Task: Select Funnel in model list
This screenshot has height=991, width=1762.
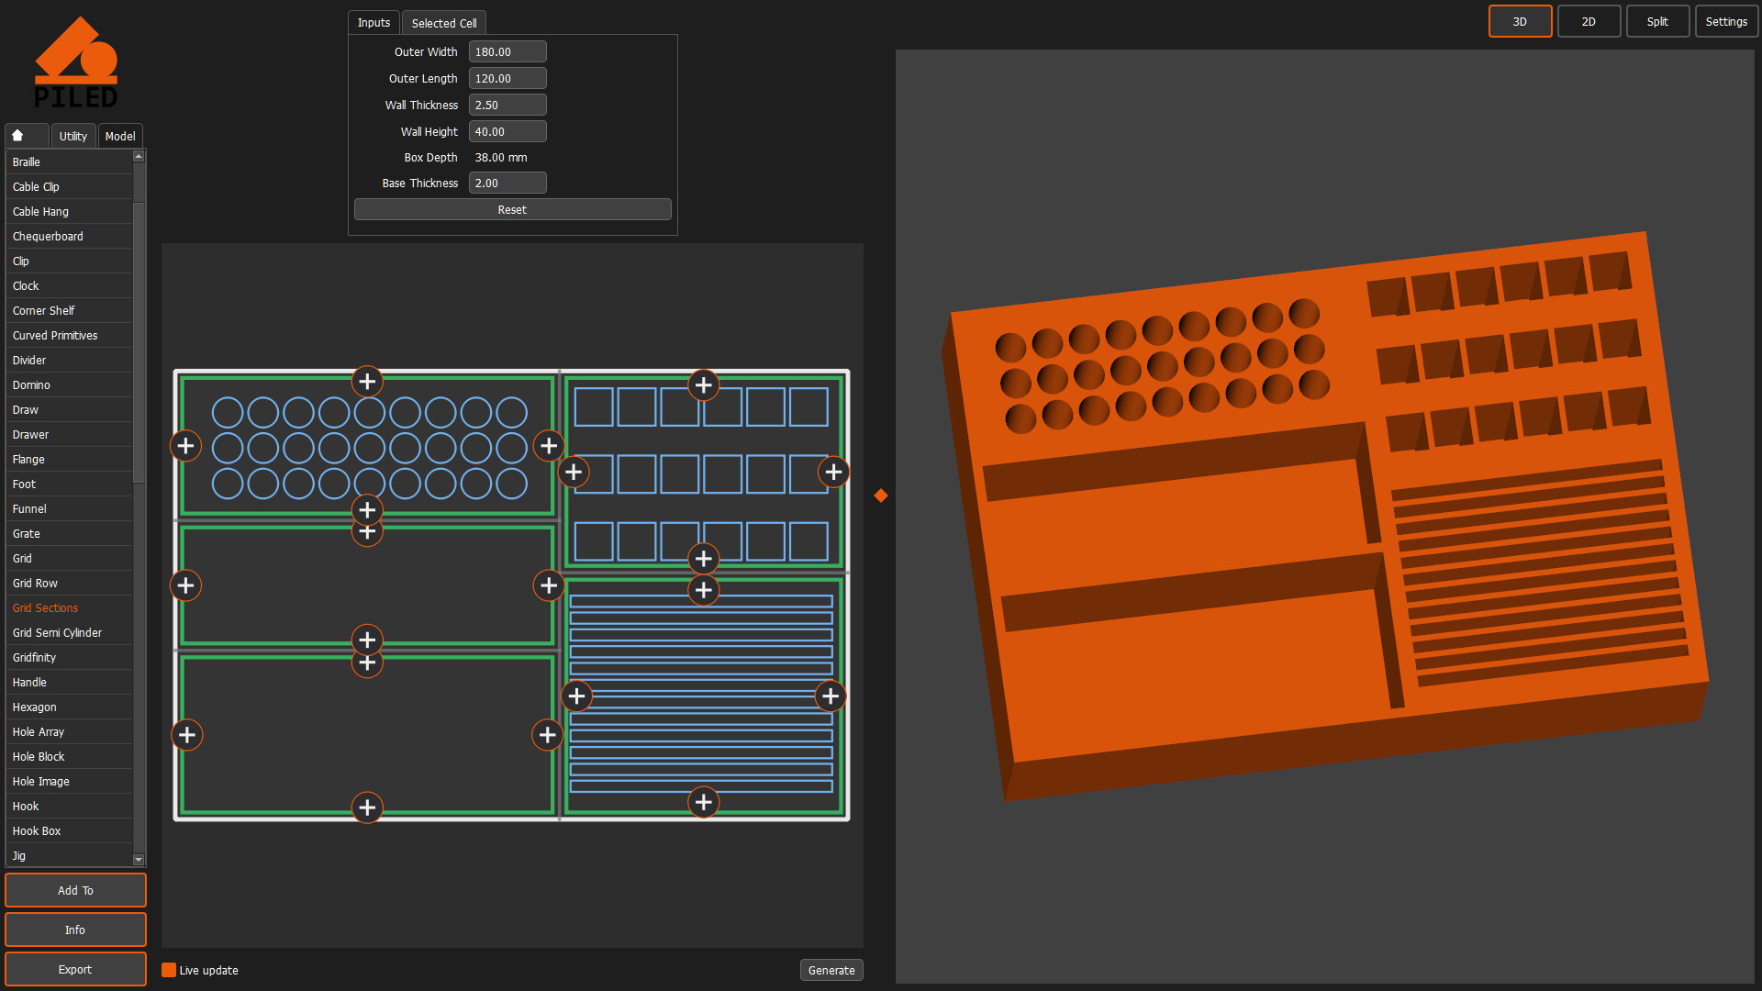Action: (69, 509)
